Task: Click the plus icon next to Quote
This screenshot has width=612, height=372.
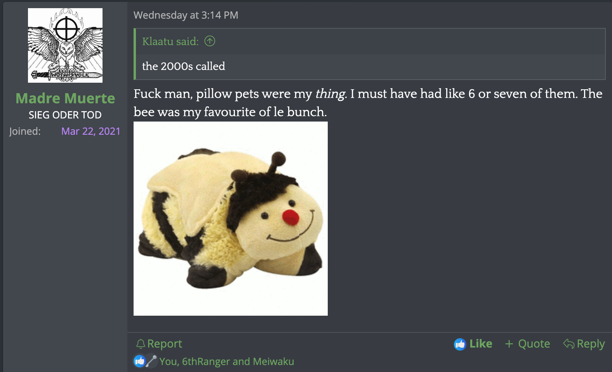Action: pos(509,344)
